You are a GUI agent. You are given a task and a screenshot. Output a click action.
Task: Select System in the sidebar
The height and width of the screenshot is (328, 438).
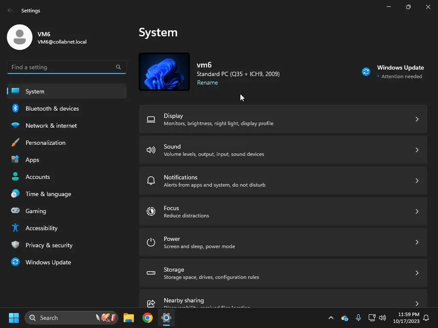click(x=67, y=91)
